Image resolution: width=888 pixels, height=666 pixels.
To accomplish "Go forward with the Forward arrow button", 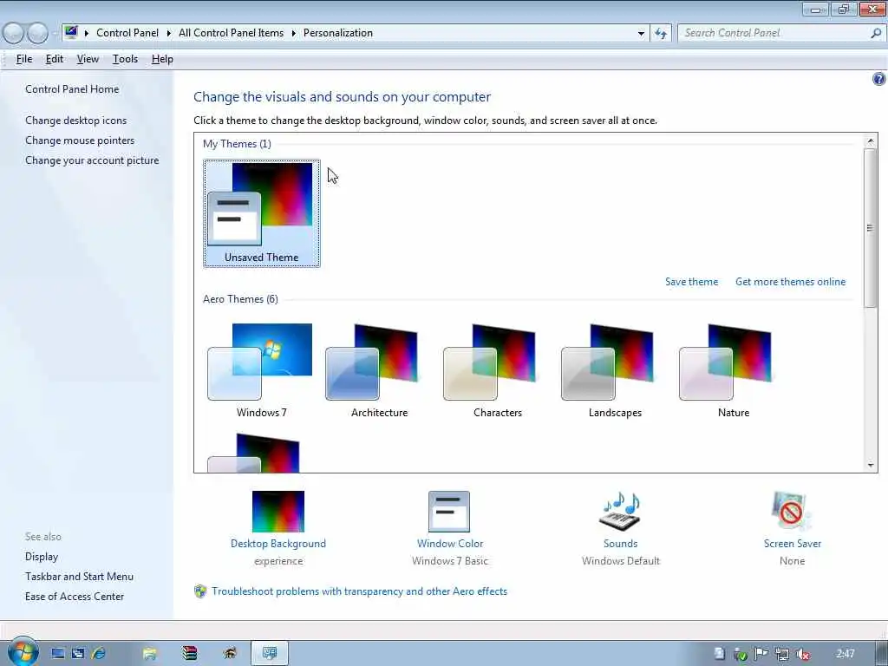I will [37, 33].
